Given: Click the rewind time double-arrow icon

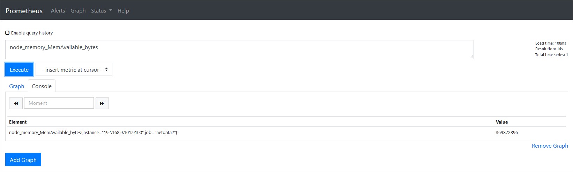Looking at the screenshot, I should coord(16,103).
